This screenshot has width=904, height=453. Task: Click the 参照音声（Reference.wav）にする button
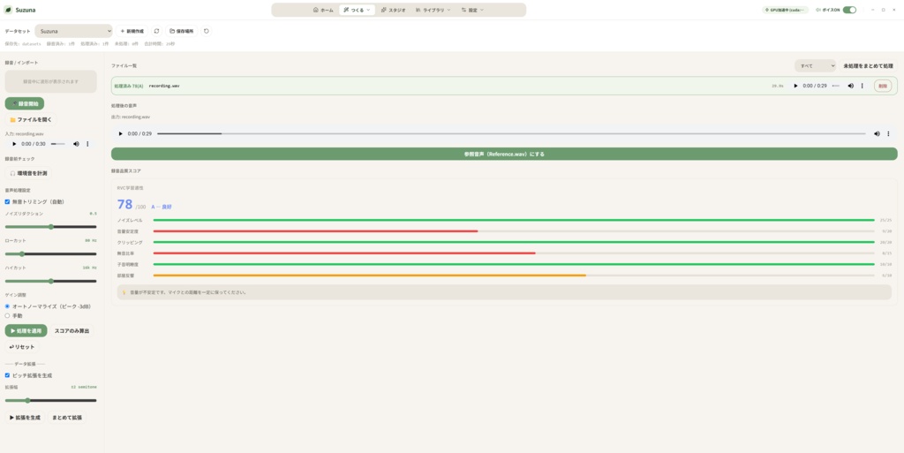(x=504, y=154)
